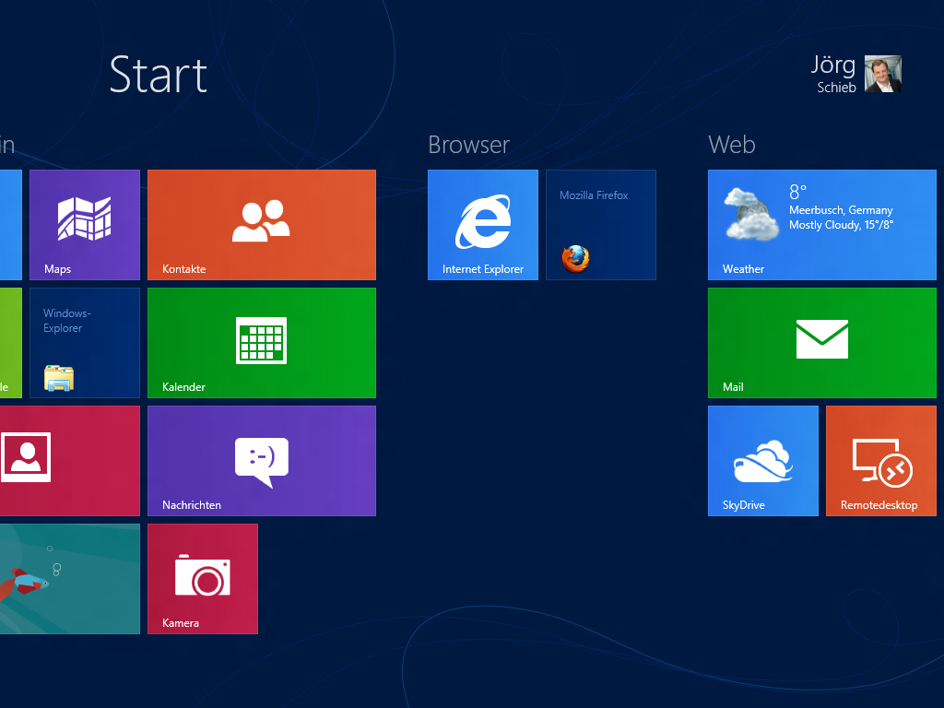Launch the Kamera tile
This screenshot has height=708, width=944.
[203, 579]
